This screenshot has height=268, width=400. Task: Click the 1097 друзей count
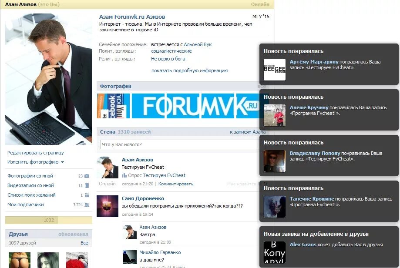pyautogui.click(x=22, y=243)
